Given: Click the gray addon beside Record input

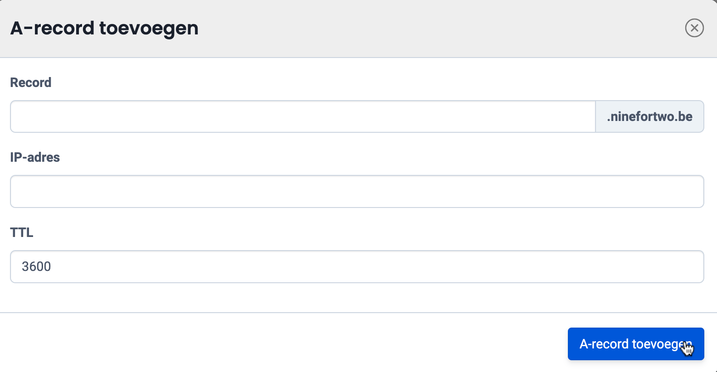Looking at the screenshot, I should (649, 116).
